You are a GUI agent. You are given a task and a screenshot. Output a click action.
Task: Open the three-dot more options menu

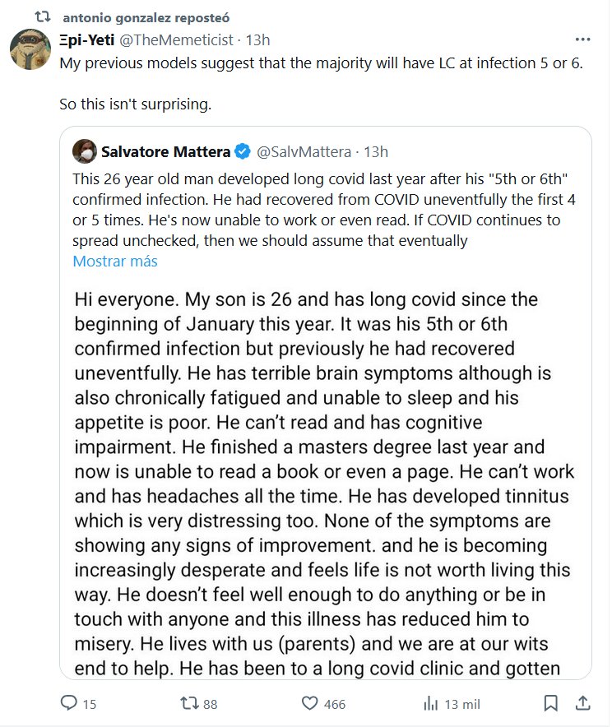coord(582,40)
